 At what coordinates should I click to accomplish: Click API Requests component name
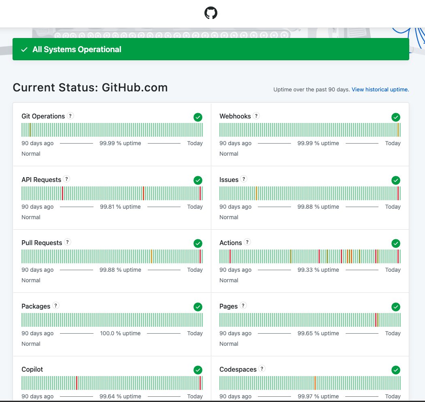pyautogui.click(x=41, y=180)
